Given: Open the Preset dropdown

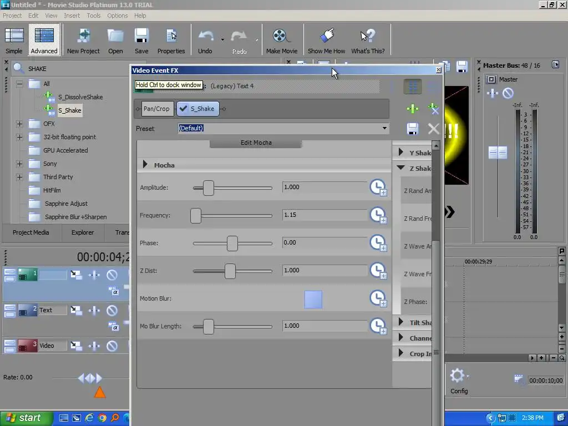Looking at the screenshot, I should (x=384, y=128).
